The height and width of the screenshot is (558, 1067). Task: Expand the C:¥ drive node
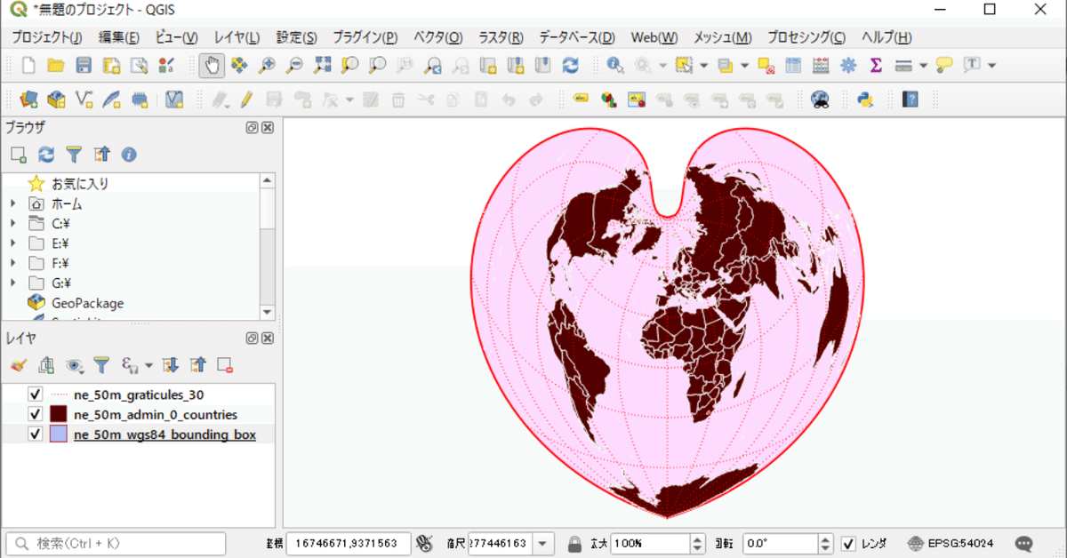click(x=12, y=223)
